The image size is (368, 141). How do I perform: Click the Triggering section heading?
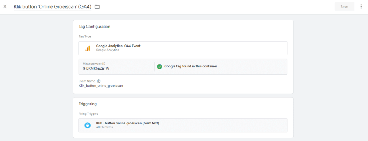pyautogui.click(x=88, y=104)
